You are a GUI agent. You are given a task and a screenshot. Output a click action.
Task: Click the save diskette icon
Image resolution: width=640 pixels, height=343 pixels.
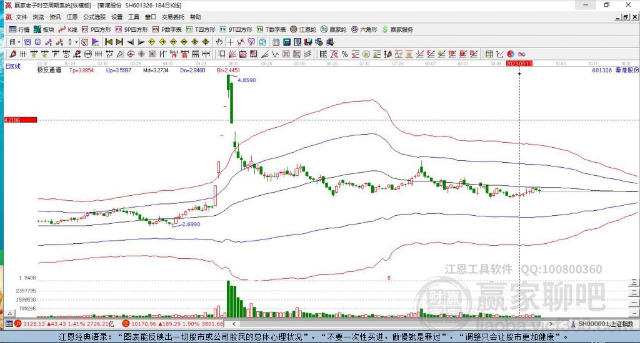point(308,42)
